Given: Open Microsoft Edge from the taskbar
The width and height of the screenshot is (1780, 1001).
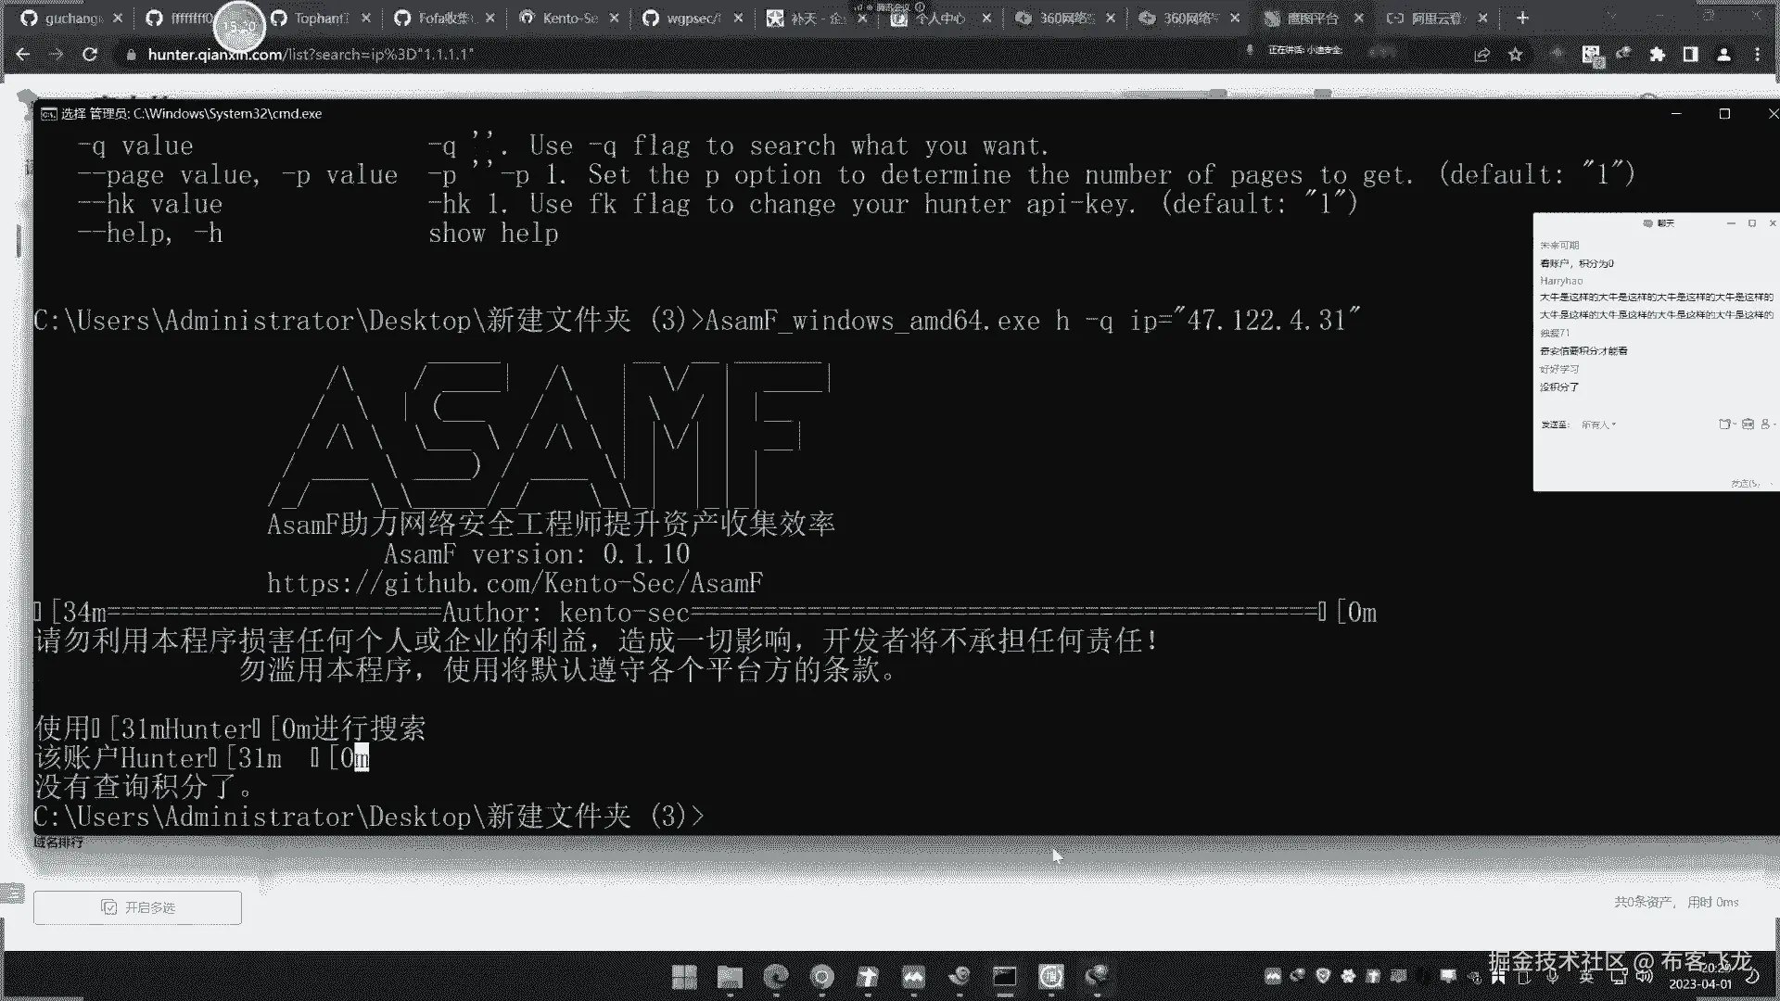Looking at the screenshot, I should pyautogui.click(x=775, y=976).
